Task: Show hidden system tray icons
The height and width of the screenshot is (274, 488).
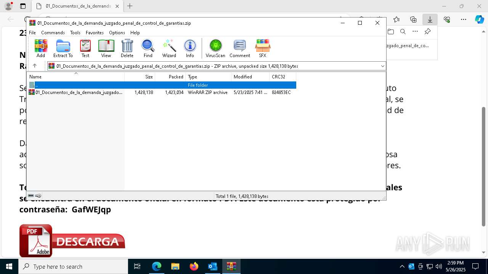Action: pos(402,266)
